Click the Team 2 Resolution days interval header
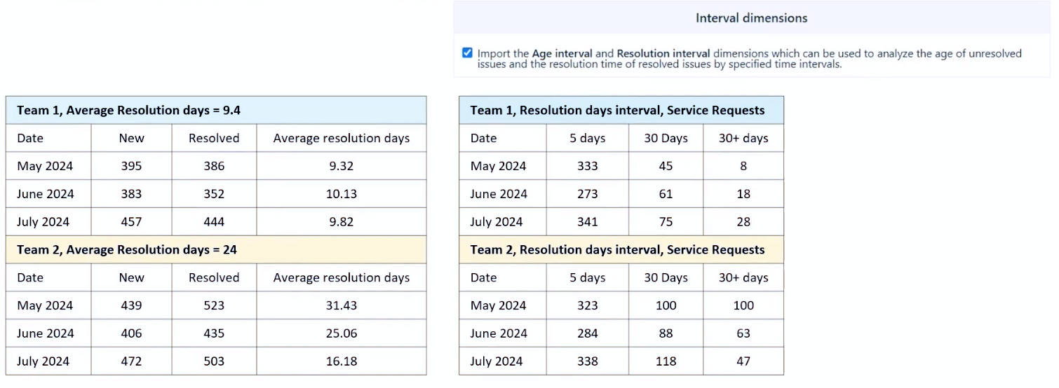1059x388 pixels. point(617,249)
